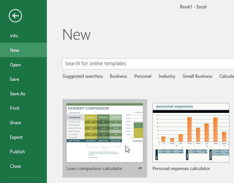Viewport: 234px width, 183px height.
Task: Click Publish in the sidebar
Action: pyautogui.click(x=17, y=152)
